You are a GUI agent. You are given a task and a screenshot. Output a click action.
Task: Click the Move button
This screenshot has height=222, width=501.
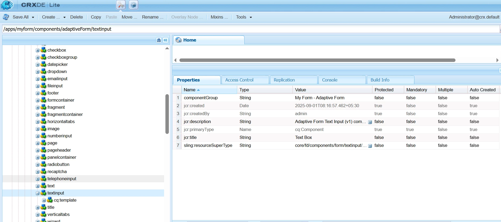pos(129,17)
